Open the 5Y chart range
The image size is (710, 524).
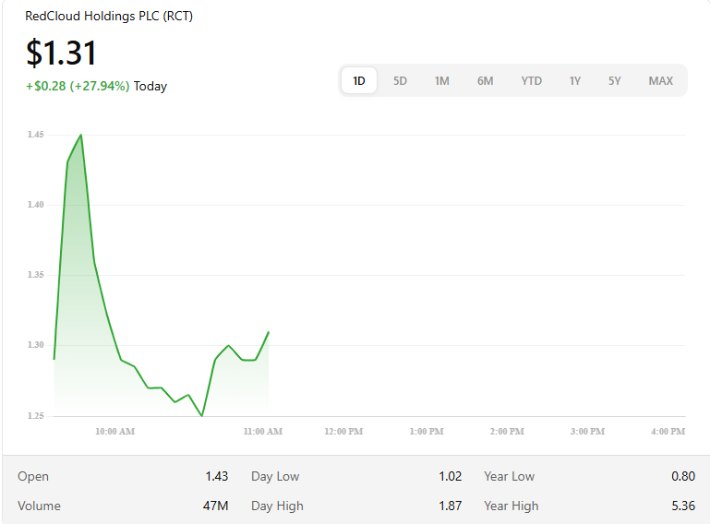[x=615, y=80]
